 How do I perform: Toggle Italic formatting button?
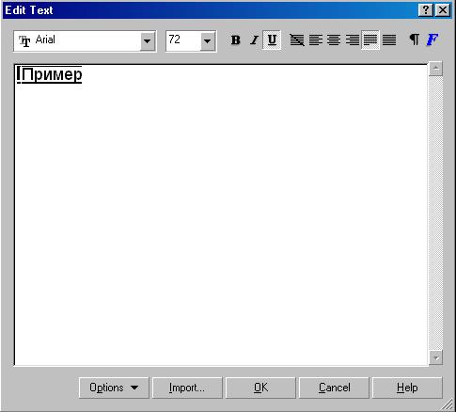point(254,40)
